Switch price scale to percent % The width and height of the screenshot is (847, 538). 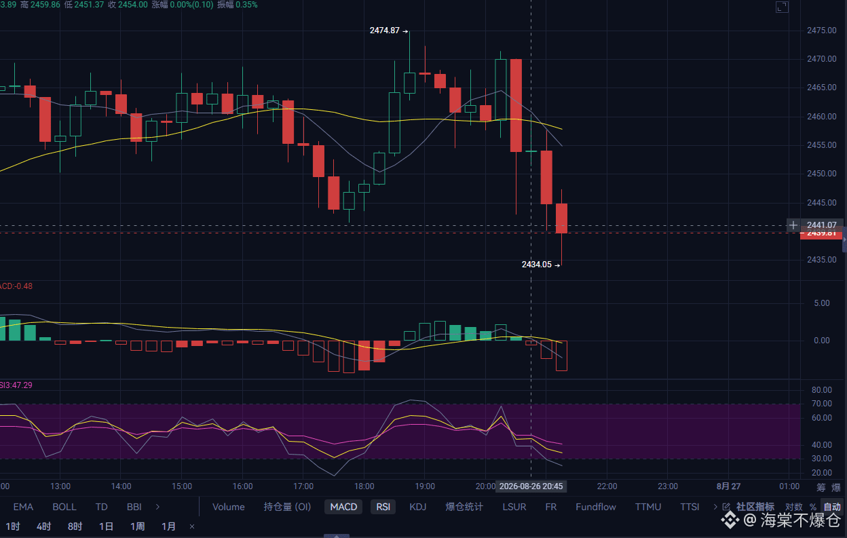click(812, 507)
